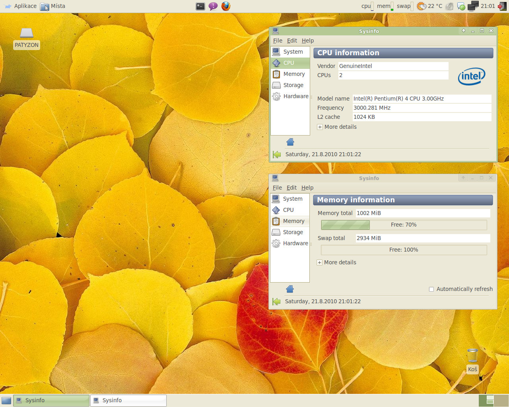
Task: Select Hardware in the Memory window sidebar
Action: (x=295, y=243)
